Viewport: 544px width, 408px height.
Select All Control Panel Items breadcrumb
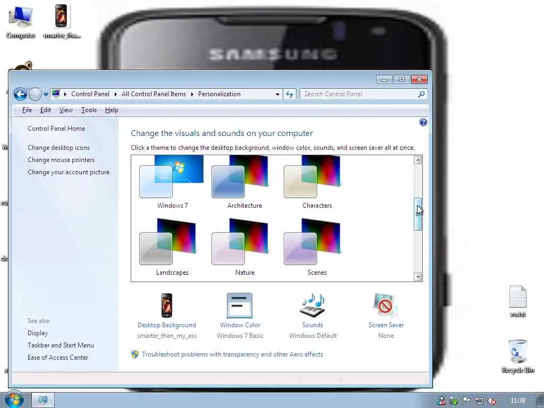click(x=154, y=94)
